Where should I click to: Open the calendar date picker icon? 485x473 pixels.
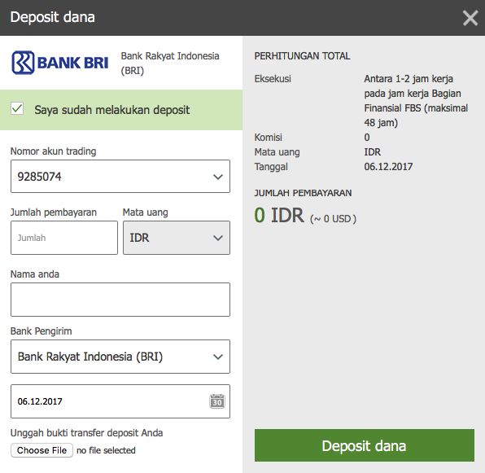click(217, 401)
